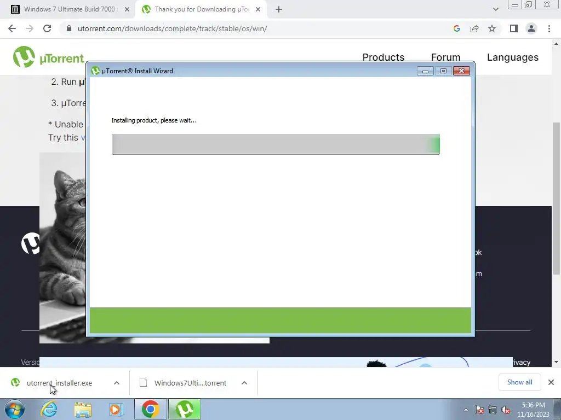The height and width of the screenshot is (420, 561).
Task: Minimize the µTorrent Install Wizard window
Action: coord(425,71)
